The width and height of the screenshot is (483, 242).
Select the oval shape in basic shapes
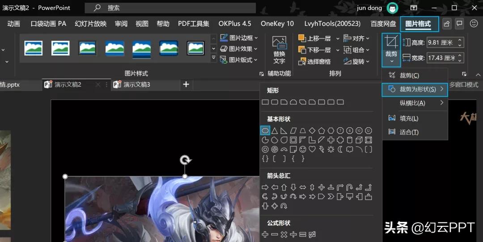click(x=265, y=131)
